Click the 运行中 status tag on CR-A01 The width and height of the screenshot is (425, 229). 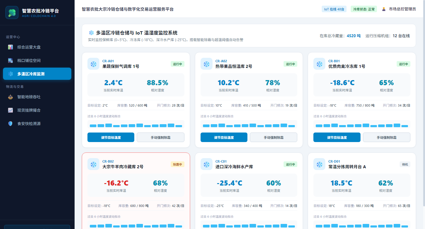[178, 64]
